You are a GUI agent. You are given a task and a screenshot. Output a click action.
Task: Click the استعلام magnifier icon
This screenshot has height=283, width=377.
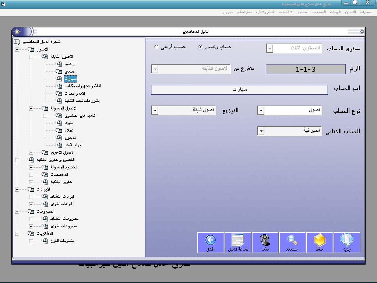click(292, 240)
